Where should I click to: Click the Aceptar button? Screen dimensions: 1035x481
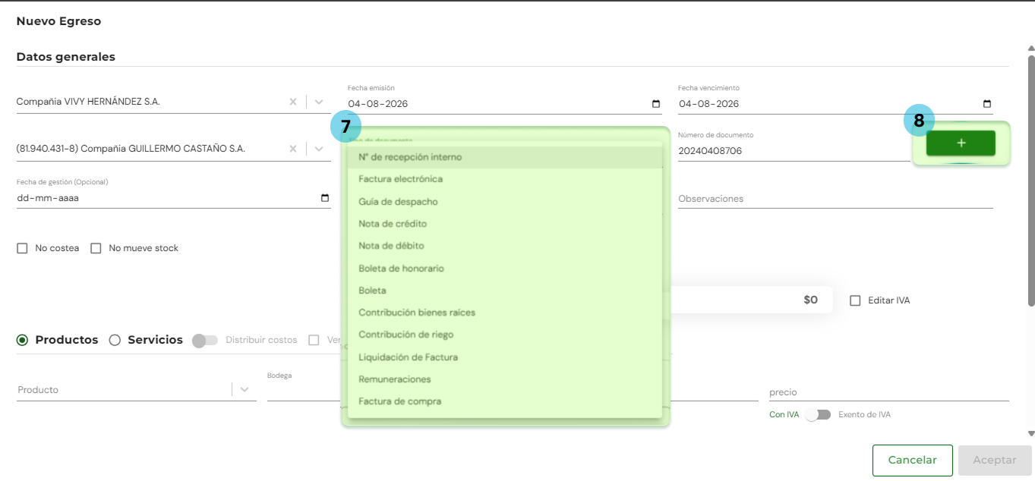click(995, 461)
